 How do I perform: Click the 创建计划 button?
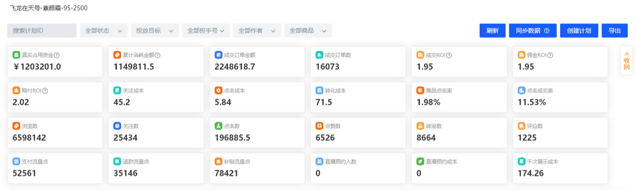pyautogui.click(x=579, y=30)
